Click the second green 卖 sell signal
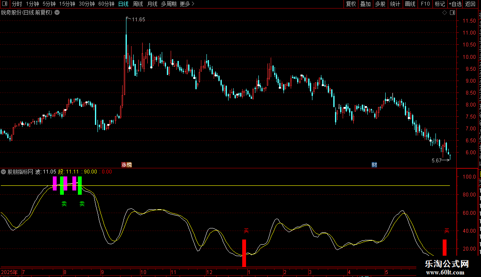 82,204
